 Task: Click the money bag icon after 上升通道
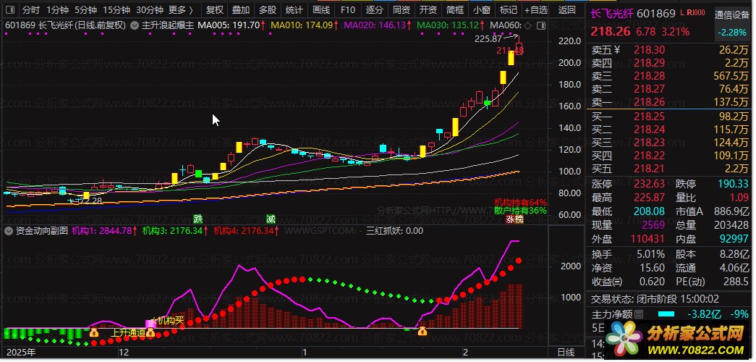pyautogui.click(x=150, y=332)
